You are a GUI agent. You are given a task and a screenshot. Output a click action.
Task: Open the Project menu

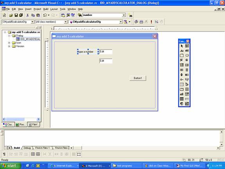pos(37,9)
